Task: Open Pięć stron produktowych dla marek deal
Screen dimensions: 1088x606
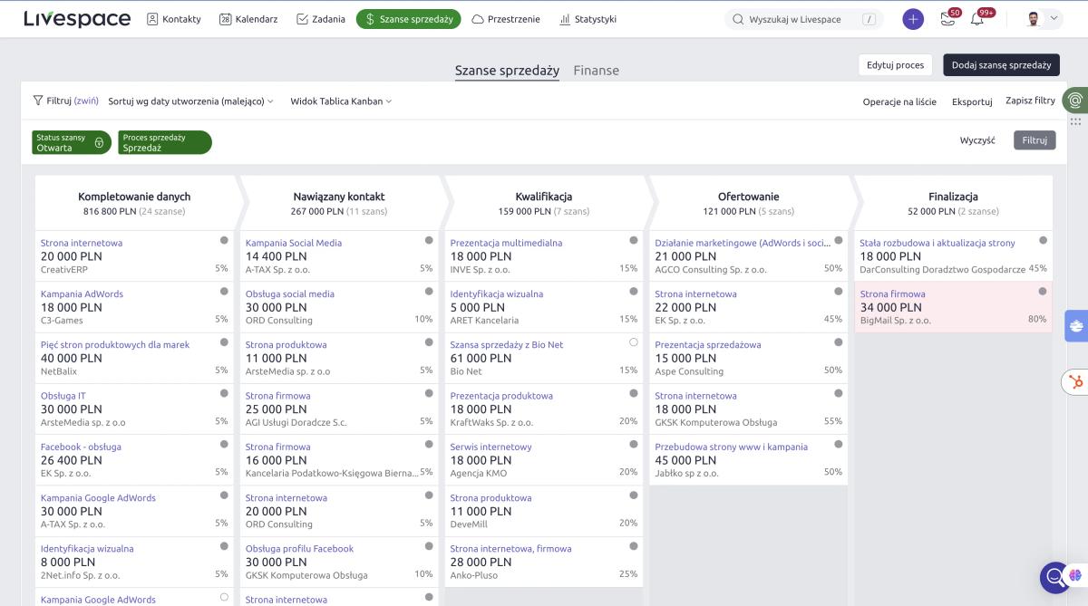Action: (x=115, y=345)
